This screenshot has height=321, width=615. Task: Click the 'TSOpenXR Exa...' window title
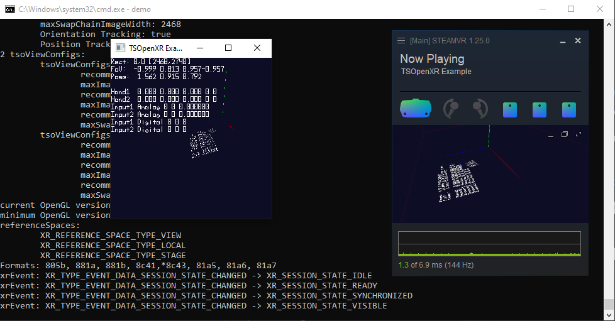[x=156, y=48]
